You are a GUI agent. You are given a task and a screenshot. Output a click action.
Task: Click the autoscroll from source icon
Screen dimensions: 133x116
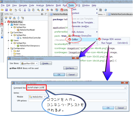(x=14, y=18)
